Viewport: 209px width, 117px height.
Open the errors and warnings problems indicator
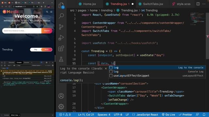point(65,115)
